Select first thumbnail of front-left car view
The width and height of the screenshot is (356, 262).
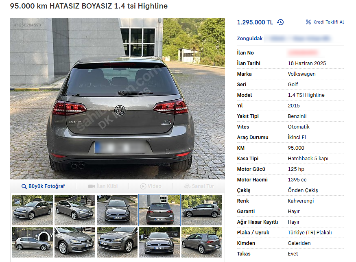pyautogui.click(x=33, y=210)
